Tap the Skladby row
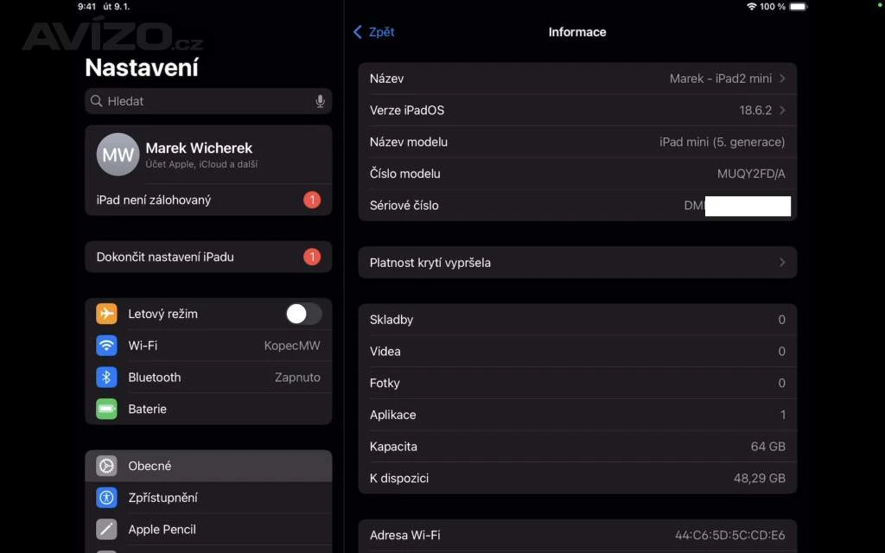Viewport: 885px width, 553px height. [577, 320]
